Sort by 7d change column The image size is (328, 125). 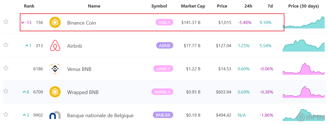pos(270,6)
